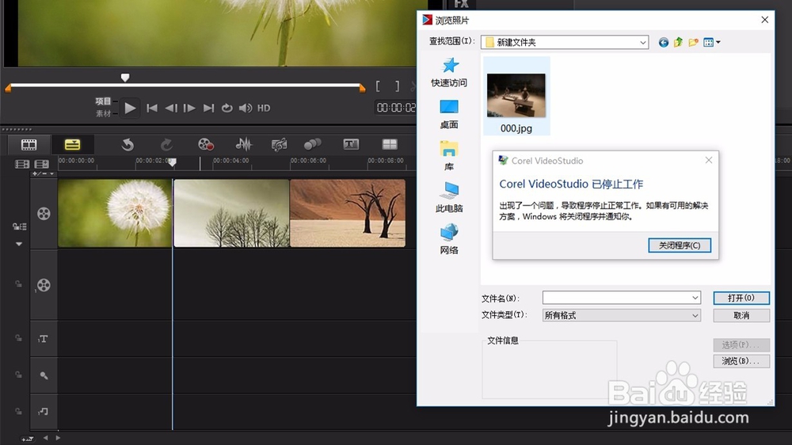This screenshot has width=792, height=445.
Task: Expand the 文件名 history dropdown arrow
Action: click(695, 298)
